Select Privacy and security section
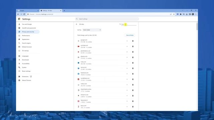Screen dimensions: 214x120 (x=28, y=32)
